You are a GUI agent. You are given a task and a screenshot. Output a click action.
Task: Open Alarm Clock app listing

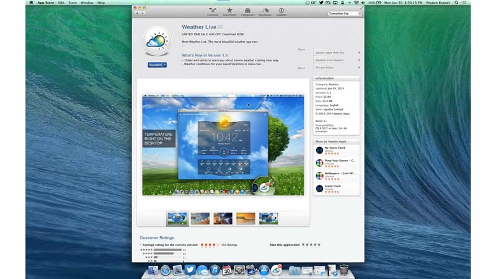(337, 188)
